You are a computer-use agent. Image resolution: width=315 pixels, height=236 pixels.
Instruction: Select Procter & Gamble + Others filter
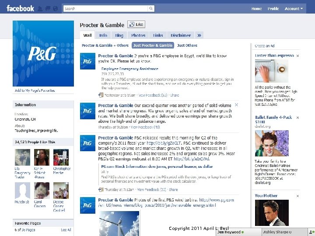click(105, 45)
